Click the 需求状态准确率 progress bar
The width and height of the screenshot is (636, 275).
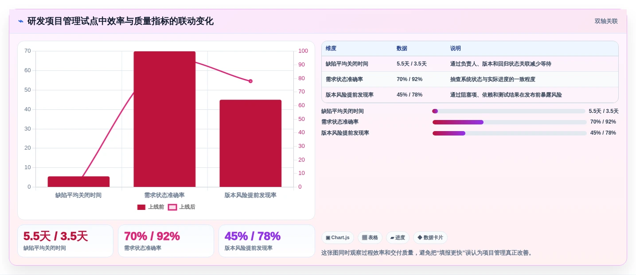(510, 122)
